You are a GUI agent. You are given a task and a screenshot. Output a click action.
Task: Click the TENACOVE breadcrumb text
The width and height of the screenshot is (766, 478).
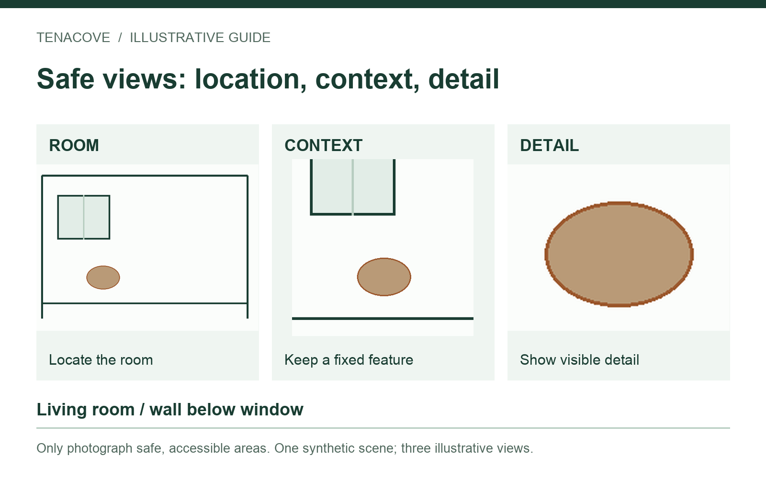pos(73,38)
